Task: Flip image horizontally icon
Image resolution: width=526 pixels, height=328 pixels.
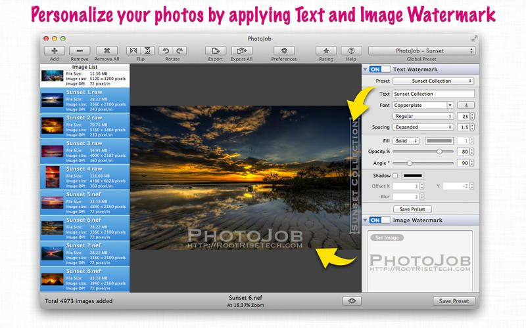Action: point(133,51)
